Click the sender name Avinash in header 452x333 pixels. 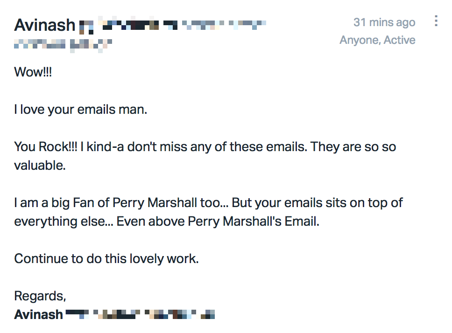pos(45,25)
